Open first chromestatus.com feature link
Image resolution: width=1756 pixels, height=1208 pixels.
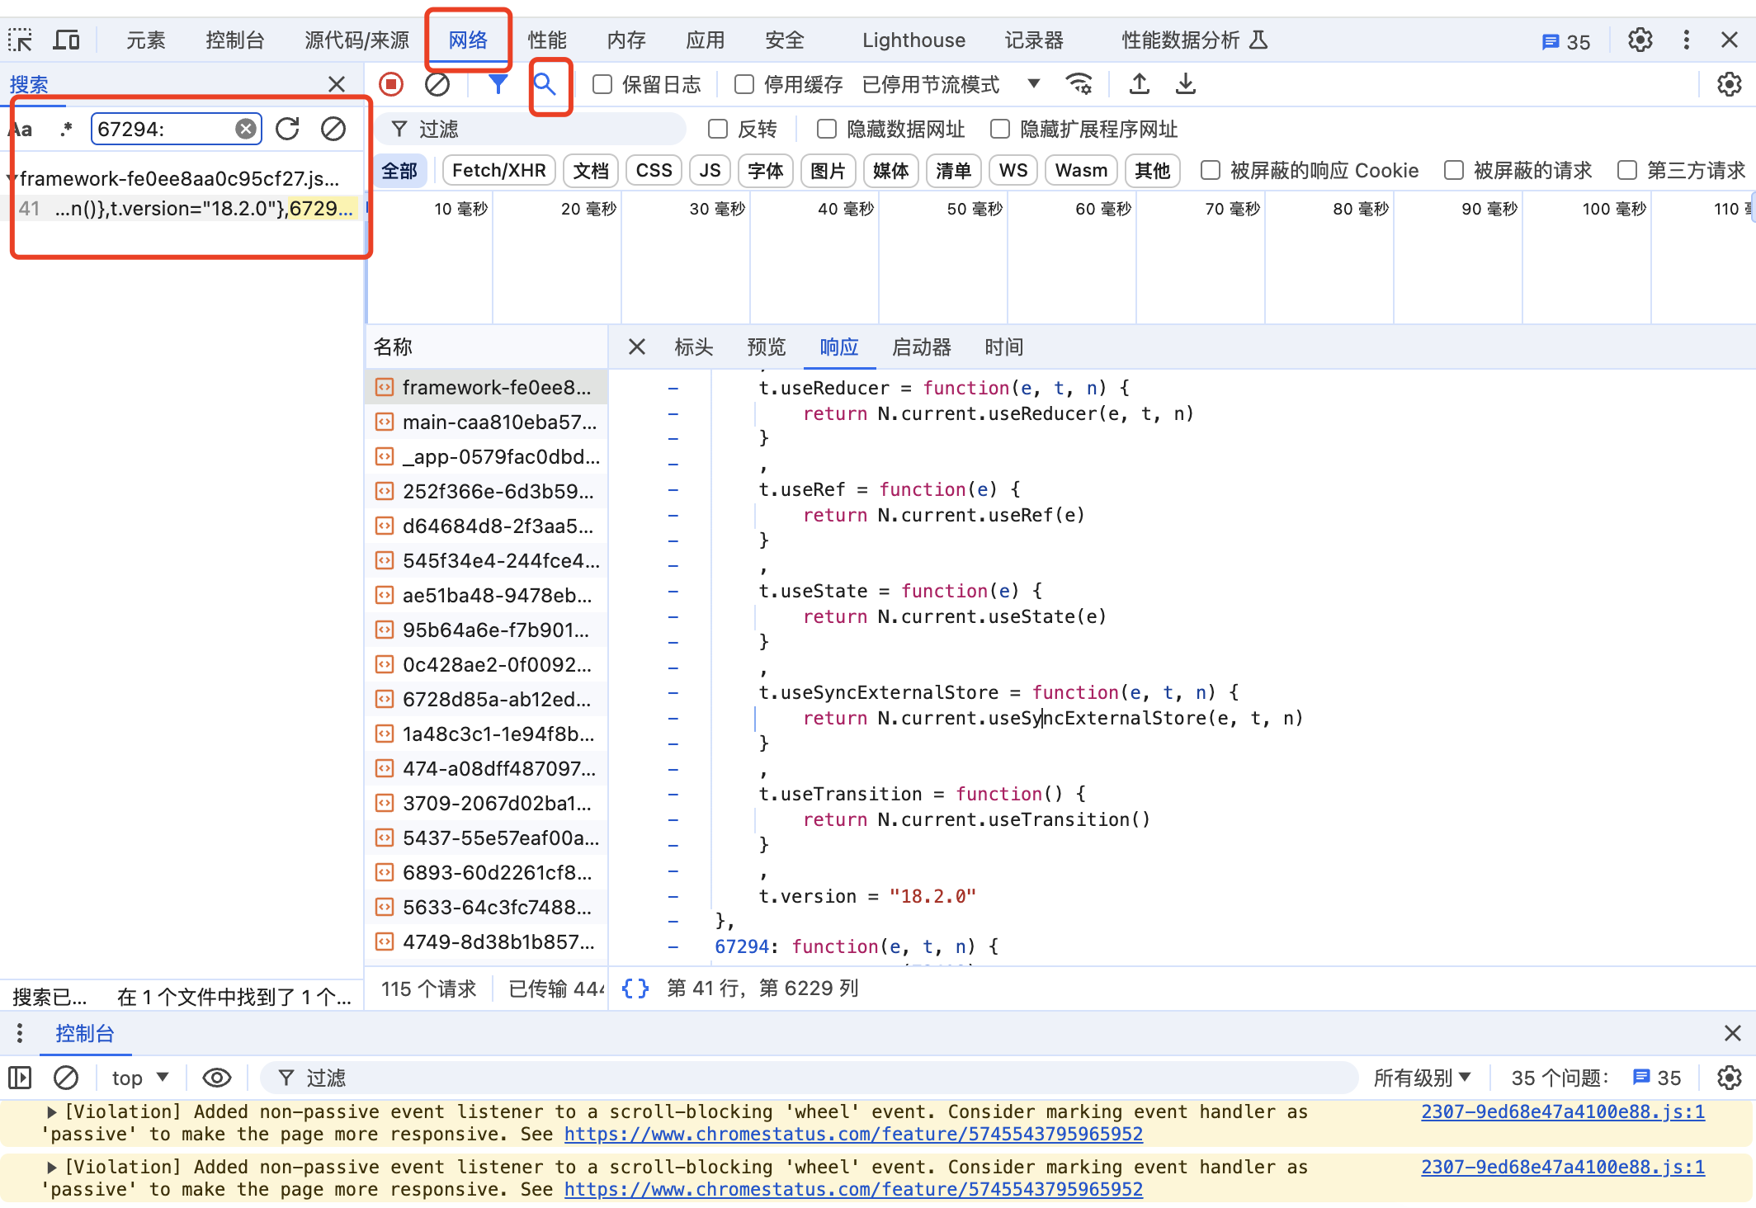pos(853,1135)
